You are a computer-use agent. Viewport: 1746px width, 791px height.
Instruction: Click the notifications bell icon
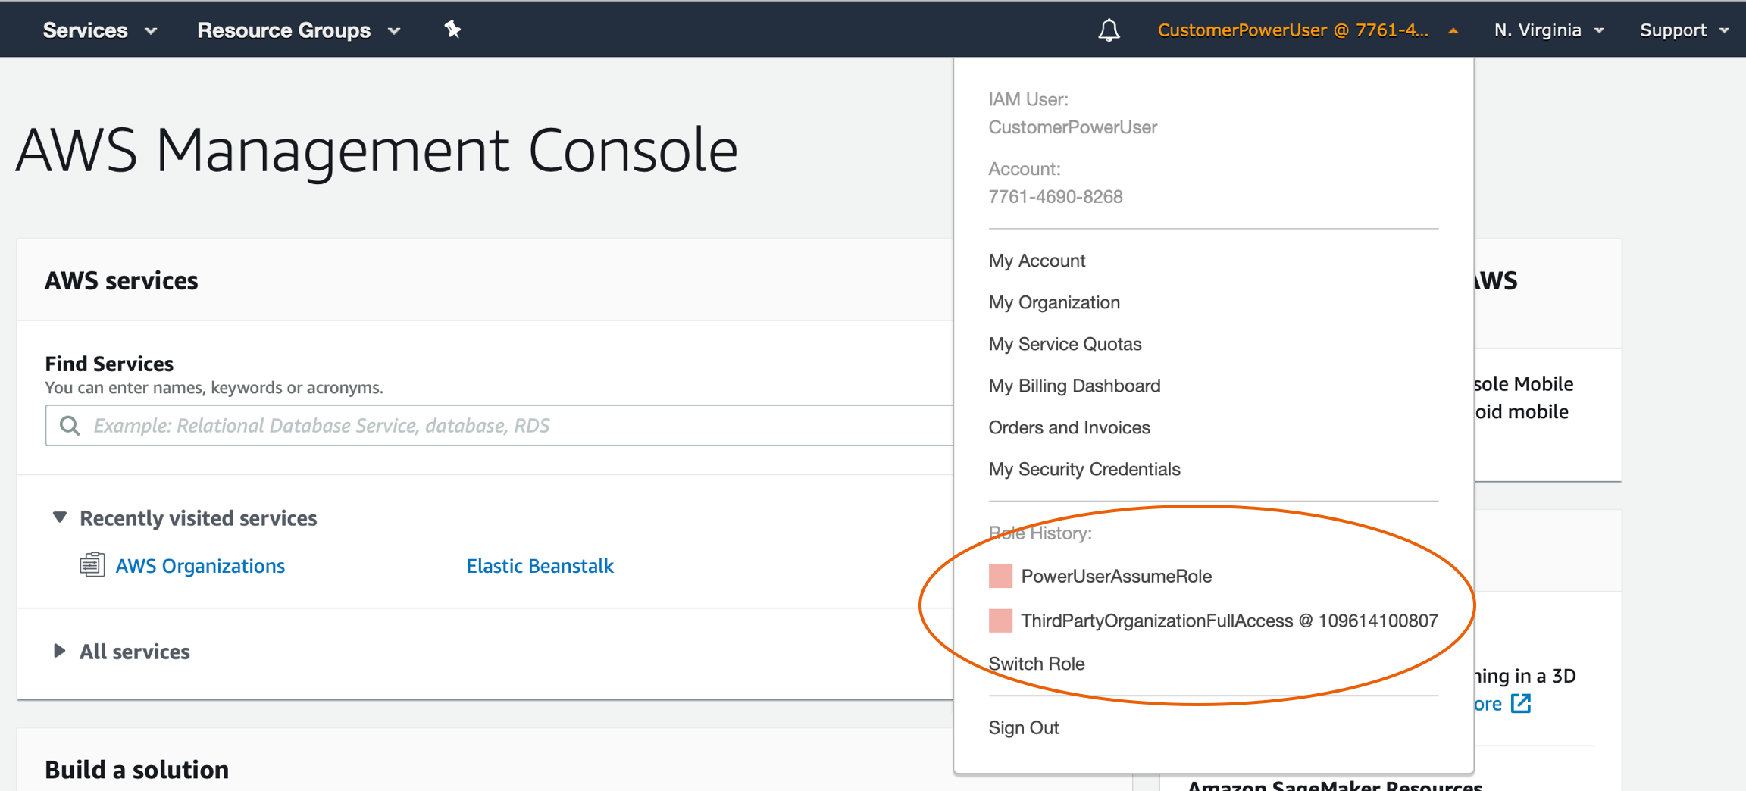pyautogui.click(x=1109, y=30)
